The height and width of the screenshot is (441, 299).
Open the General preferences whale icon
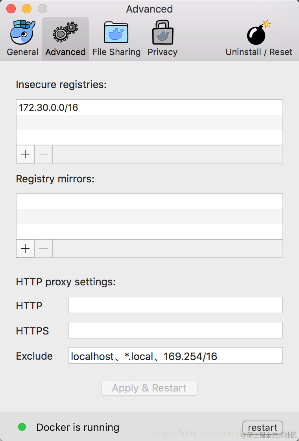click(22, 33)
